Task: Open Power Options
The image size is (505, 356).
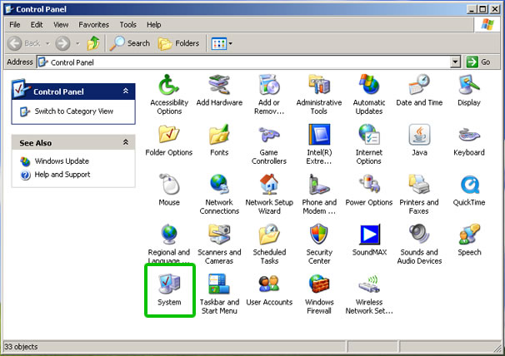Action: pos(369,190)
